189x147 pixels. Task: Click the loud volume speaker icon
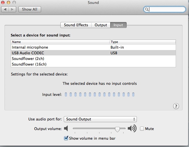[x=132, y=128]
